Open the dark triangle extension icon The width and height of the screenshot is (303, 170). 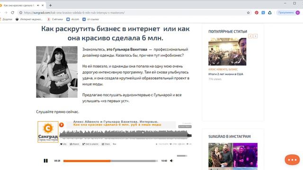click(x=270, y=13)
